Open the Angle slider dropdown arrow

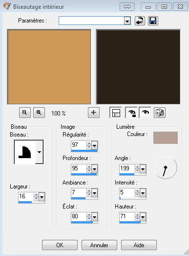143,169
